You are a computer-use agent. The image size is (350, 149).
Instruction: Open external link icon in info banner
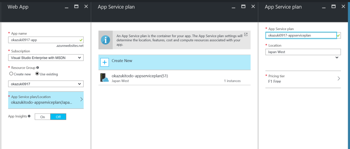[246, 35]
